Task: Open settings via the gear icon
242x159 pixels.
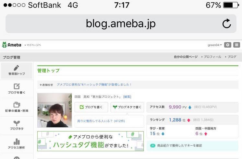Action: [x=228, y=45]
